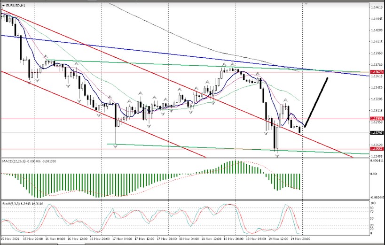
Task: Click the 16 Nov 12:00 time label
Action: pos(76,237)
